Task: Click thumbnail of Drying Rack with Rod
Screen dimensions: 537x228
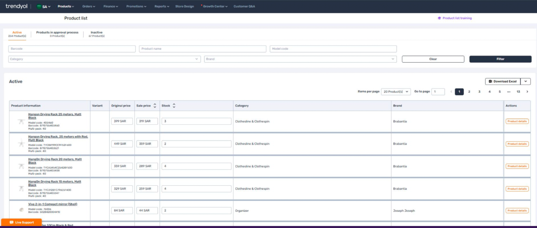Action: coord(21,144)
